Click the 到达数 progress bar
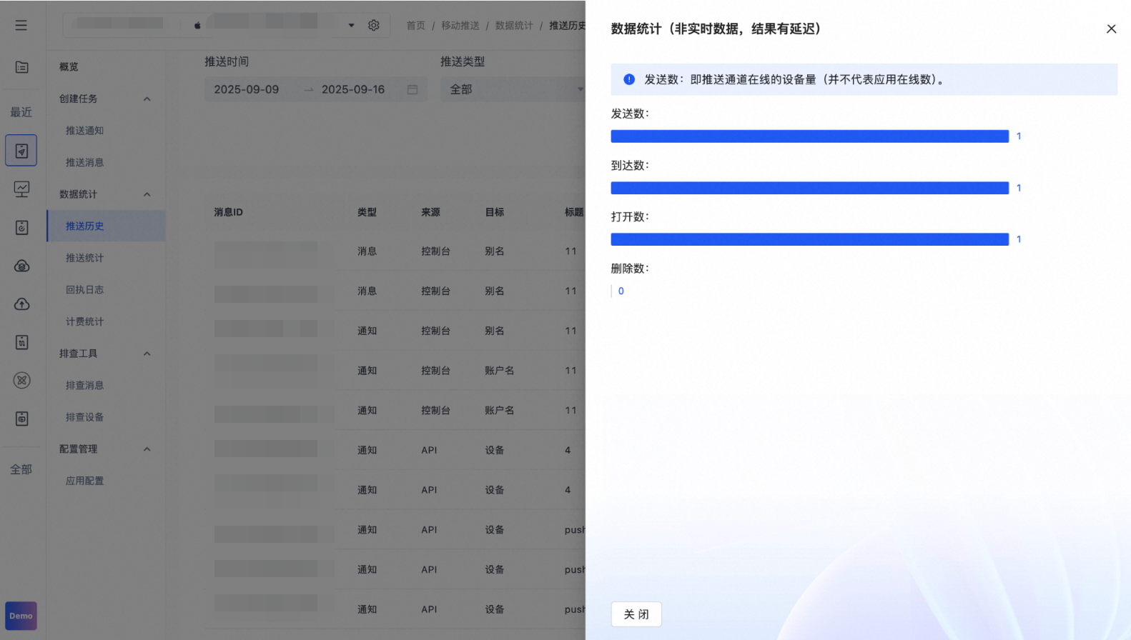1131x640 pixels. coord(809,188)
